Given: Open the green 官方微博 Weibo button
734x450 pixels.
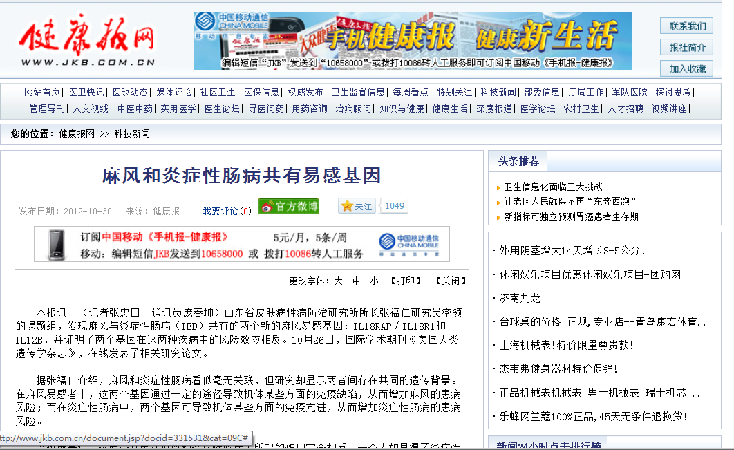Looking at the screenshot, I should [x=288, y=206].
